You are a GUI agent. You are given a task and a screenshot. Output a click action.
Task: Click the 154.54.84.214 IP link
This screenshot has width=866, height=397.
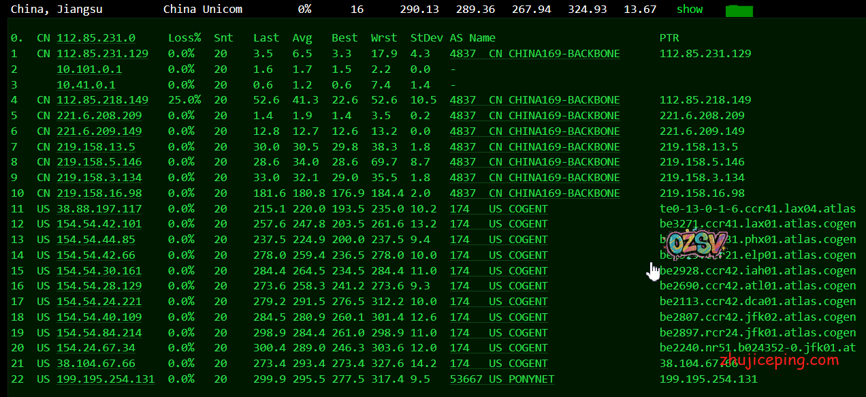[99, 333]
